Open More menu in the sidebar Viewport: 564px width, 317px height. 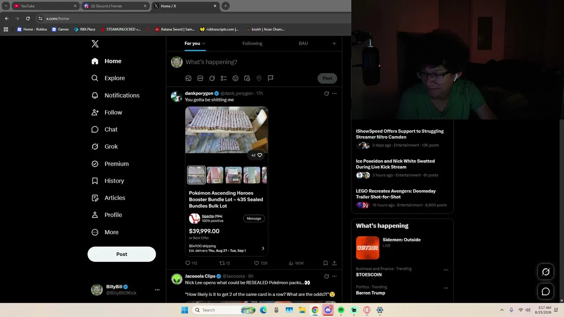[x=105, y=232]
